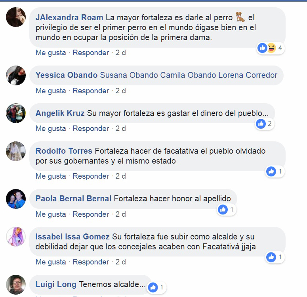Click the thumbs-up on Paola Bernal Bernal's comment
Viewport: 307px width, 297px height.
223,210
